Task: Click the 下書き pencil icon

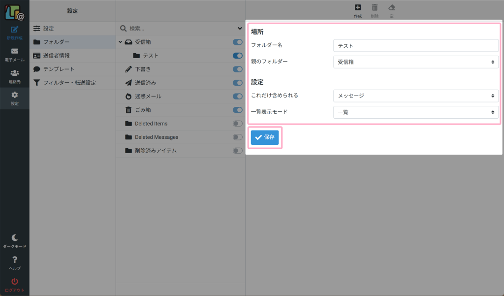Action: (x=128, y=69)
